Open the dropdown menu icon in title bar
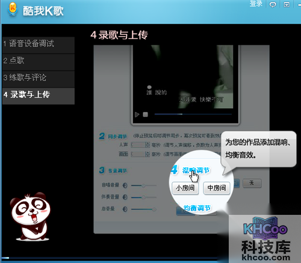The height and width of the screenshot is (263, 301). 287,4
